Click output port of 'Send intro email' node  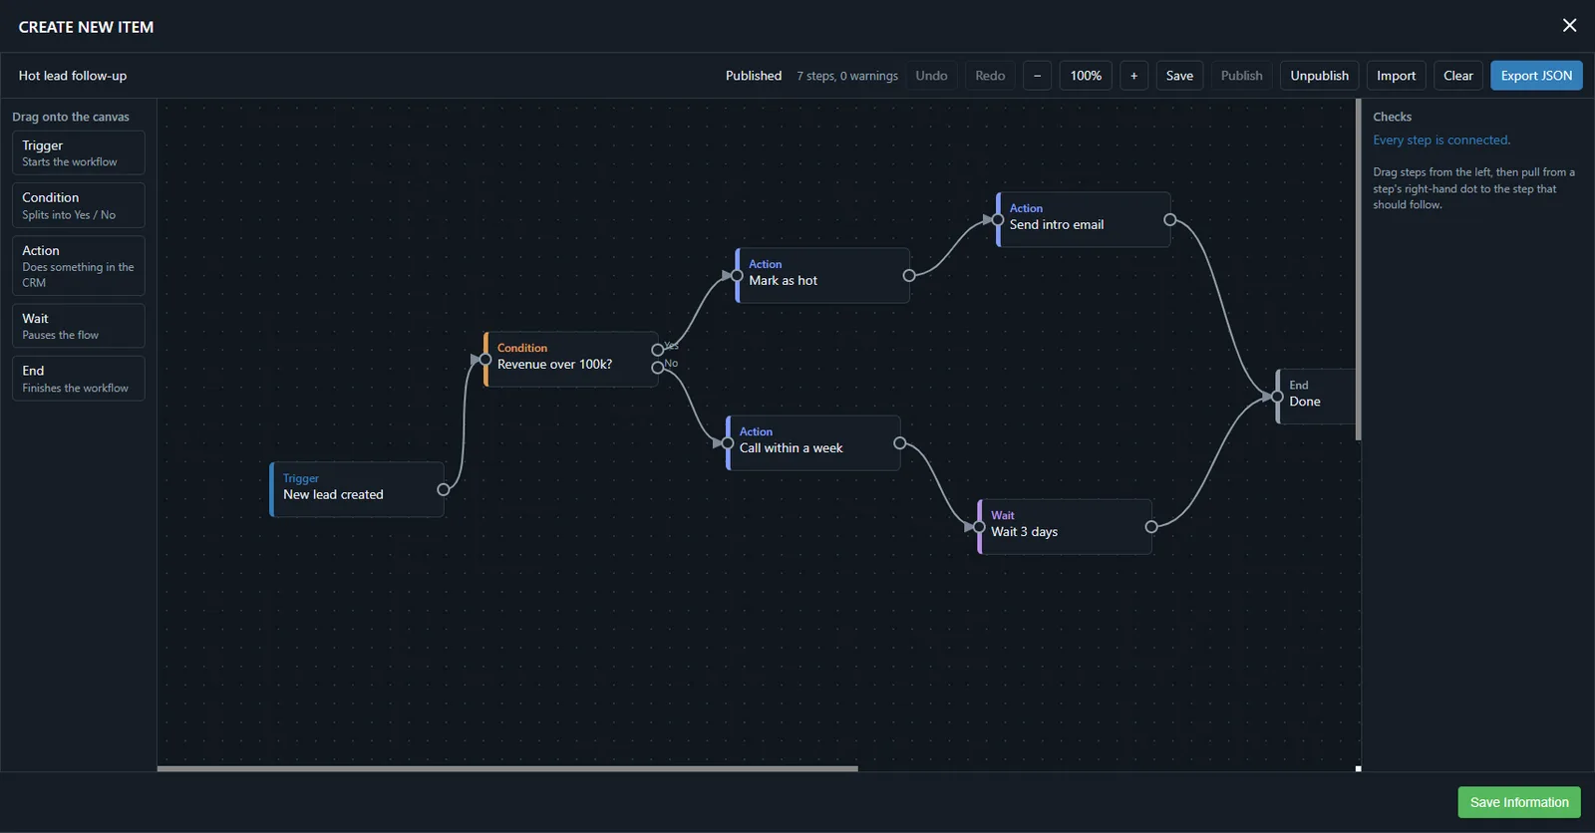[x=1170, y=220]
